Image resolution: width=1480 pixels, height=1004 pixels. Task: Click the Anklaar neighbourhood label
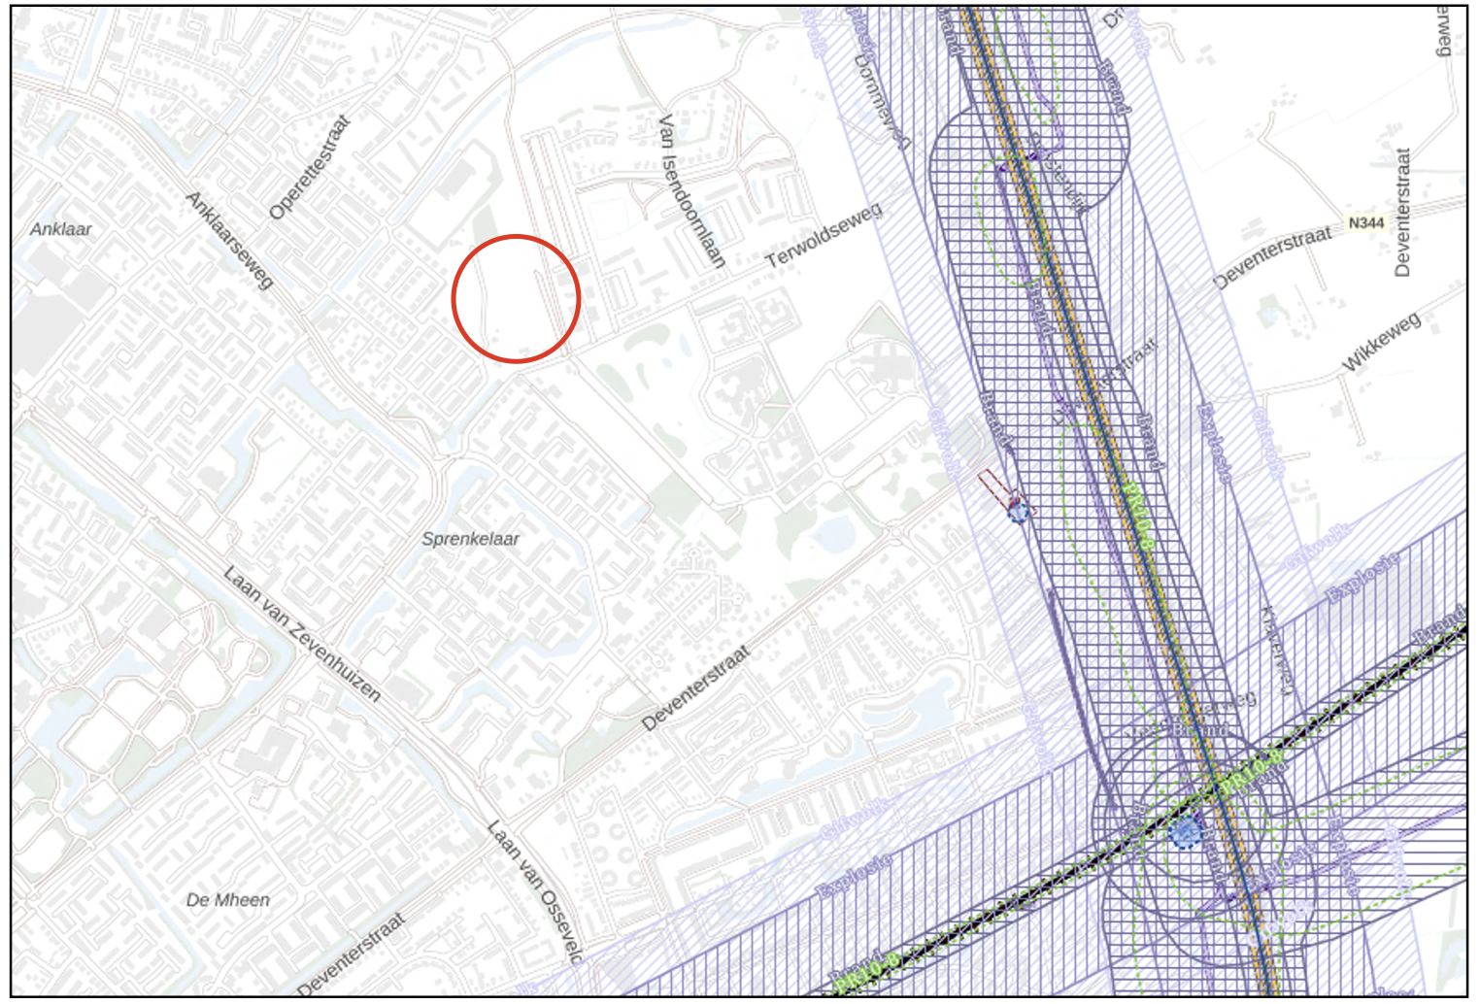click(60, 229)
